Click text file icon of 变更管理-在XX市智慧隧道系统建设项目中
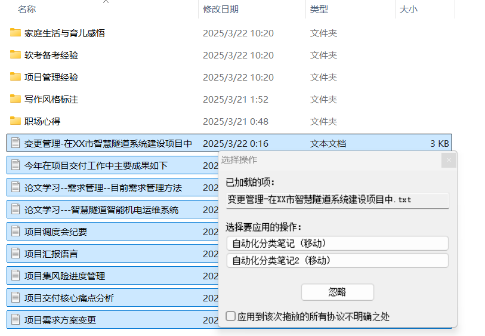485x336 pixels. point(16,143)
